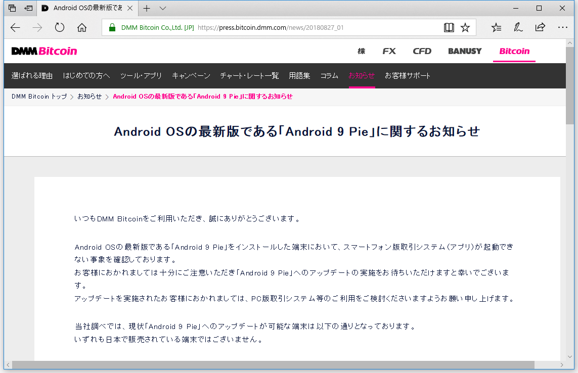Go to DMM Bitcoin トップ breadcrumb link
Viewport: 578px width, 373px height.
[38, 97]
